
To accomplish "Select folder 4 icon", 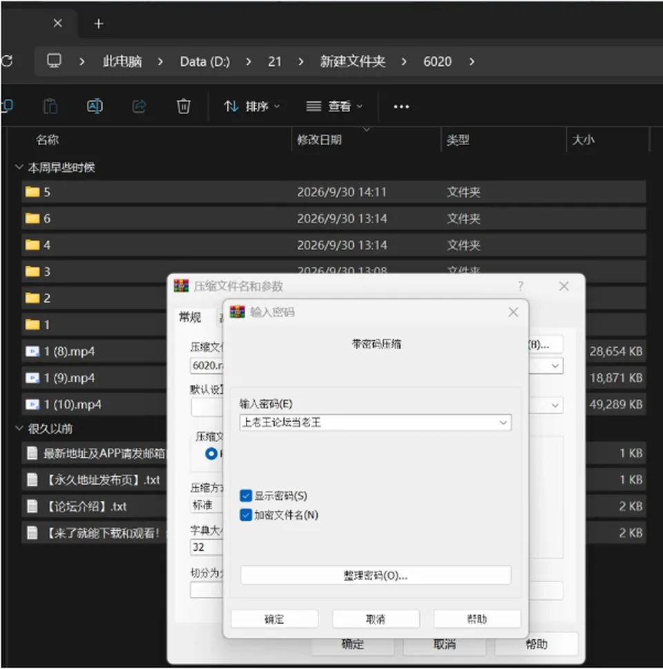I will (32, 245).
